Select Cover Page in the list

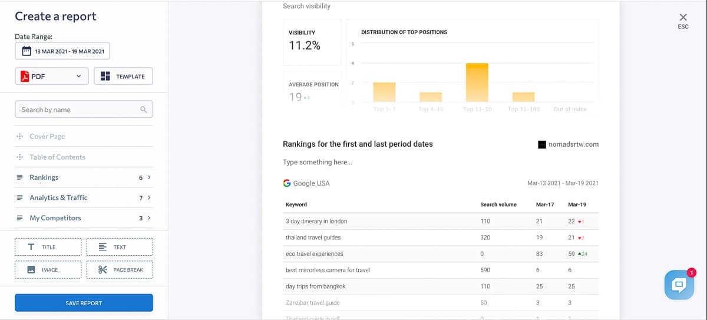click(x=47, y=137)
